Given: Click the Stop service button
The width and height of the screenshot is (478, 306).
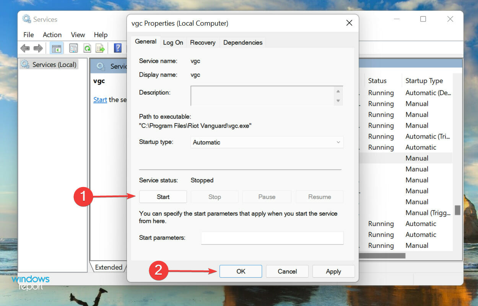Looking at the screenshot, I should [x=215, y=197].
